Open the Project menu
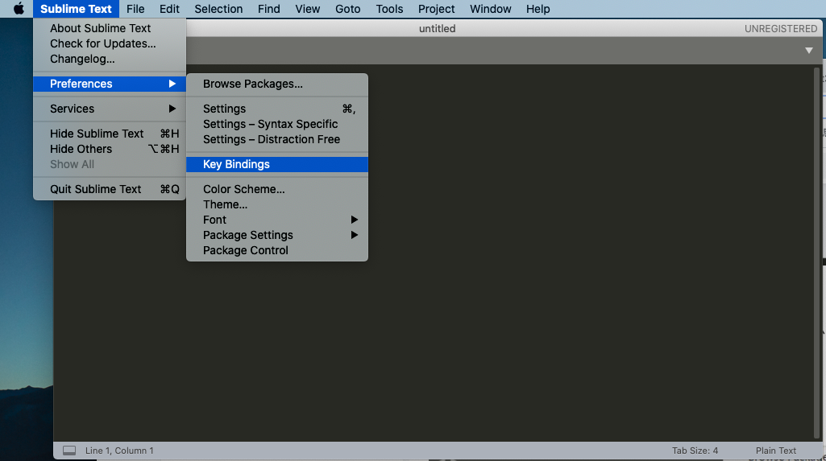The width and height of the screenshot is (826, 461). tap(436, 9)
